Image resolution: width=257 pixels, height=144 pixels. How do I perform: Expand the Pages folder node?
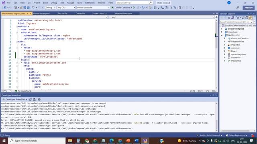[x=224, y=51]
